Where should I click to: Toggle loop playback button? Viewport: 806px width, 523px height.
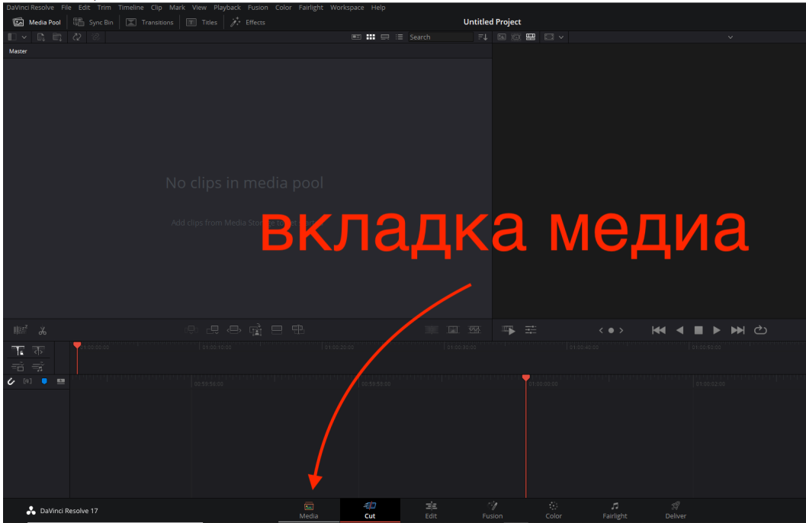tap(760, 330)
